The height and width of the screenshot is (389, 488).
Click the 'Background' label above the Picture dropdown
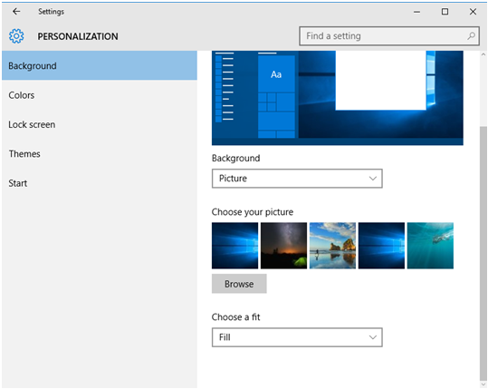point(235,159)
